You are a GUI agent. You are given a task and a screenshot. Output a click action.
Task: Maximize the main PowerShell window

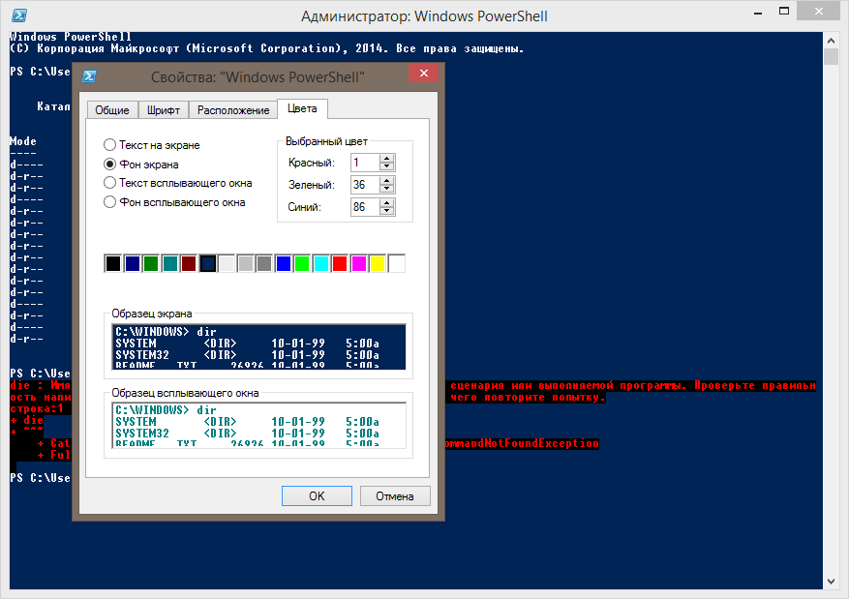tap(784, 12)
